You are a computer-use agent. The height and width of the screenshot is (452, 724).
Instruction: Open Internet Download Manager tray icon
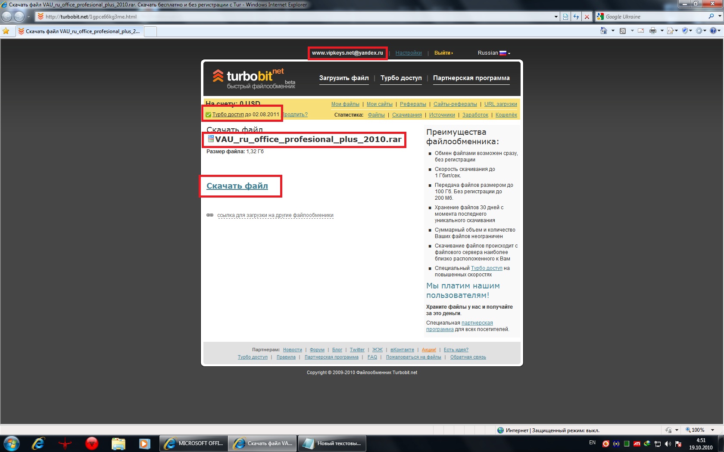point(647,443)
